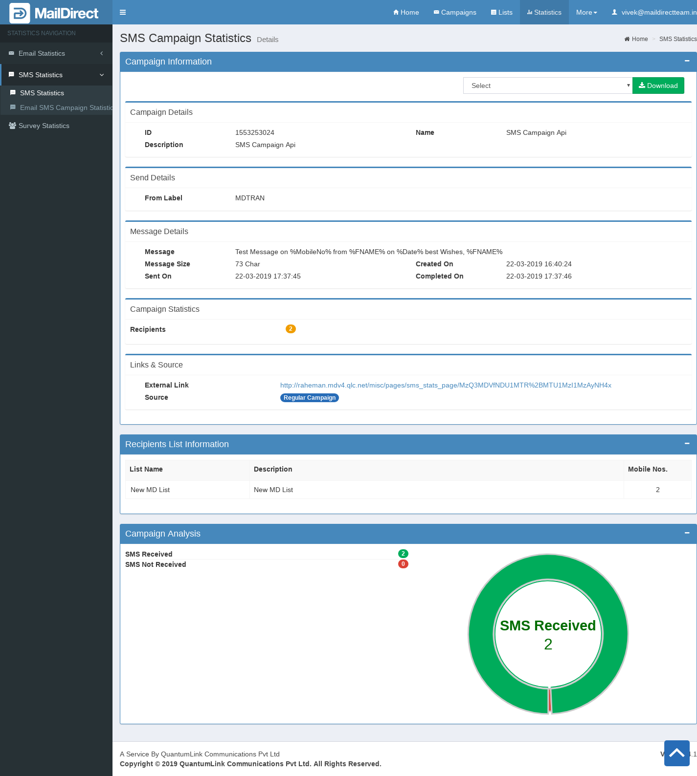Click the MailDirect logo icon
The width and height of the screenshot is (697, 776).
coord(20,13)
